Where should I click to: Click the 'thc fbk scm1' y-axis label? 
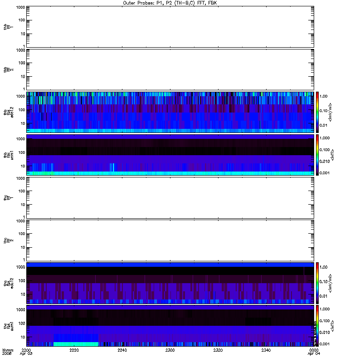(9, 326)
